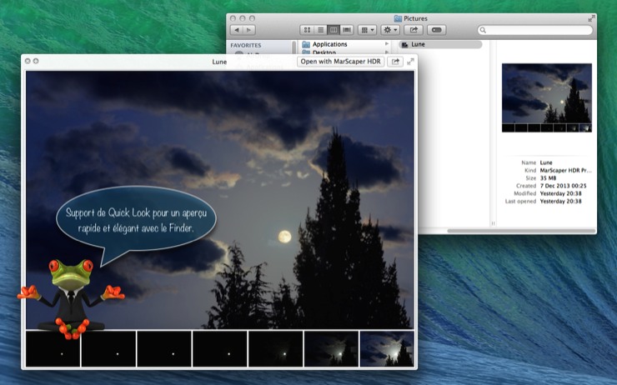The height and width of the screenshot is (385, 617).
Task: Go forward in Finder history
Action: [249, 30]
